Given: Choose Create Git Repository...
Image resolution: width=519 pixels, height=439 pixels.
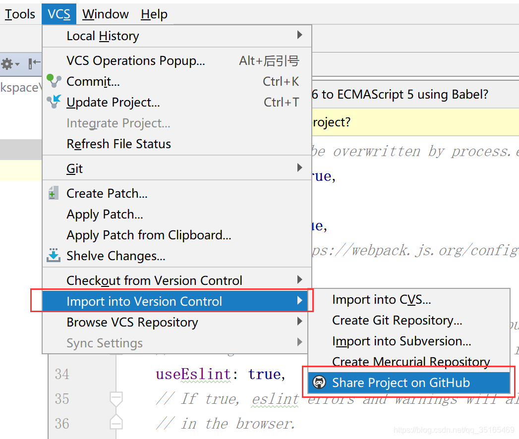Looking at the screenshot, I should [409, 321].
